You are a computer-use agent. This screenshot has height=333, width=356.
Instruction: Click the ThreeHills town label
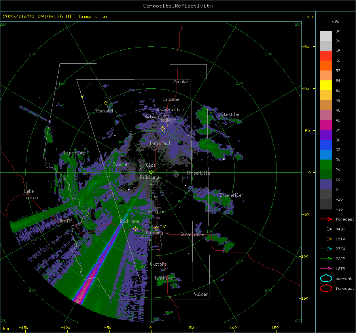pyautogui.click(x=199, y=173)
